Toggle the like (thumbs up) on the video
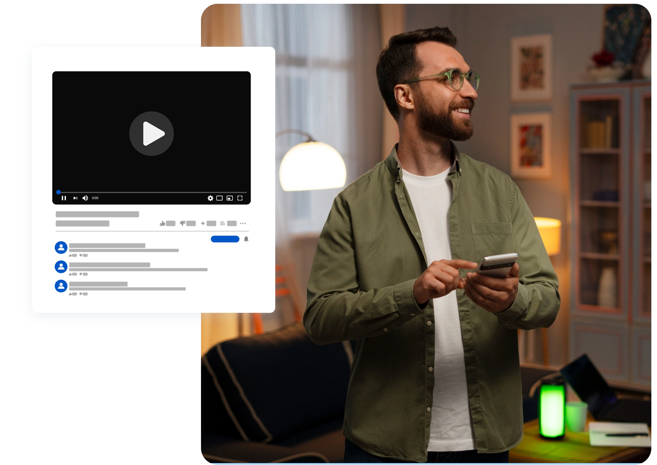 (163, 223)
